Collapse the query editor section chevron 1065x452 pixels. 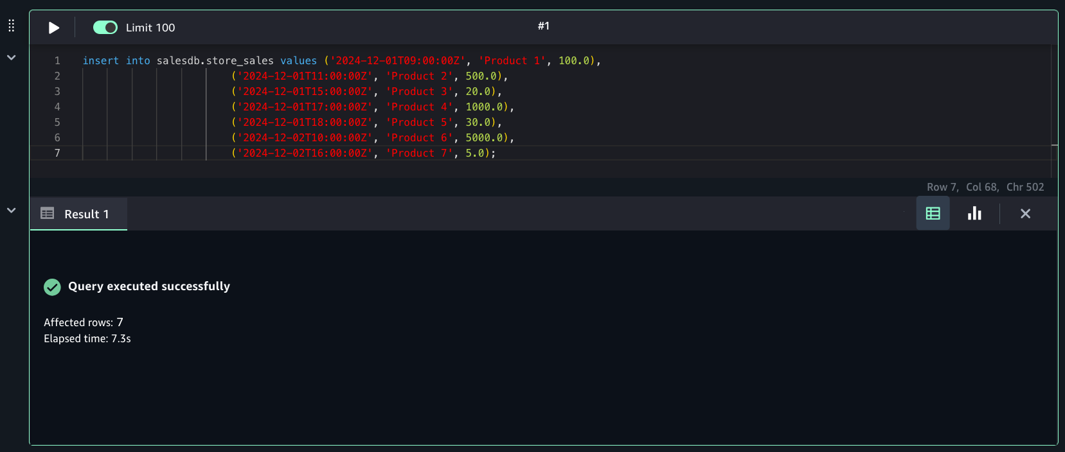coord(11,57)
